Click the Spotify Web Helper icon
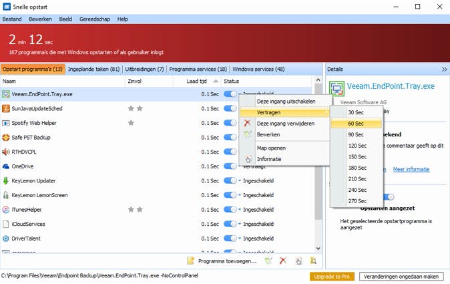The image size is (450, 284). click(x=6, y=123)
